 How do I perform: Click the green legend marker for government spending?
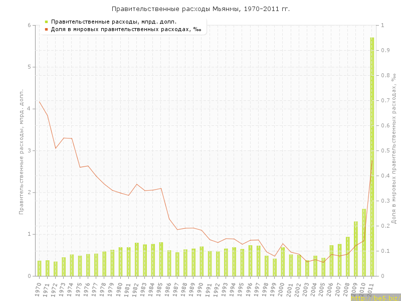point(46,22)
